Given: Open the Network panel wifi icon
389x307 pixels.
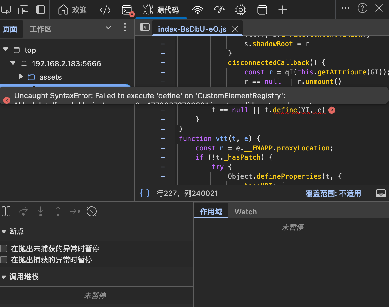Looking at the screenshot, I should 197,10.
